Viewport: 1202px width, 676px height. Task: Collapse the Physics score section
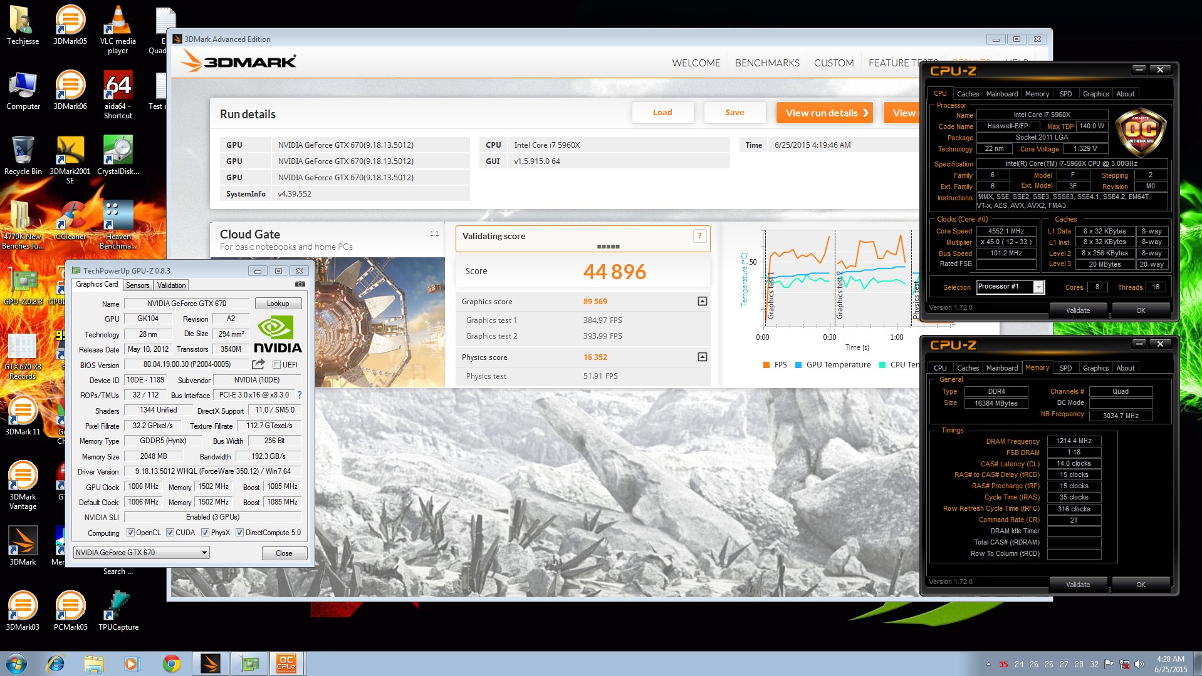703,357
